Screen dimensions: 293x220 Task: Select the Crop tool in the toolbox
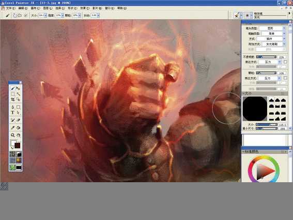(x=13, y=99)
